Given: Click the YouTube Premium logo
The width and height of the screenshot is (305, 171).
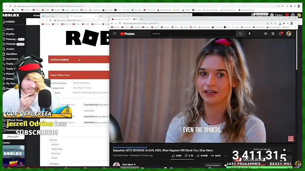Looking at the screenshot, I should click(x=128, y=34).
